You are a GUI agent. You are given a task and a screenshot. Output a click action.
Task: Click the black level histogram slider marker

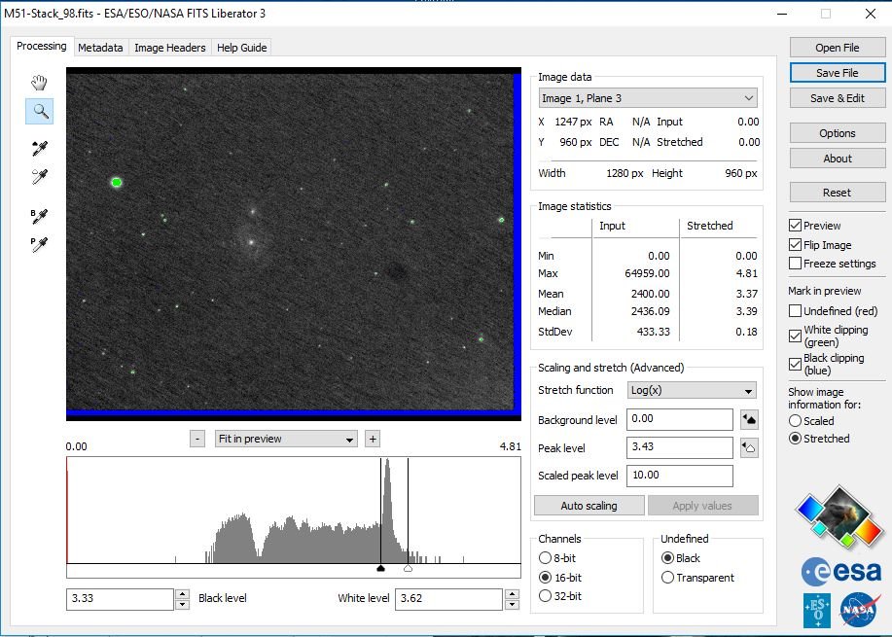[x=380, y=568]
